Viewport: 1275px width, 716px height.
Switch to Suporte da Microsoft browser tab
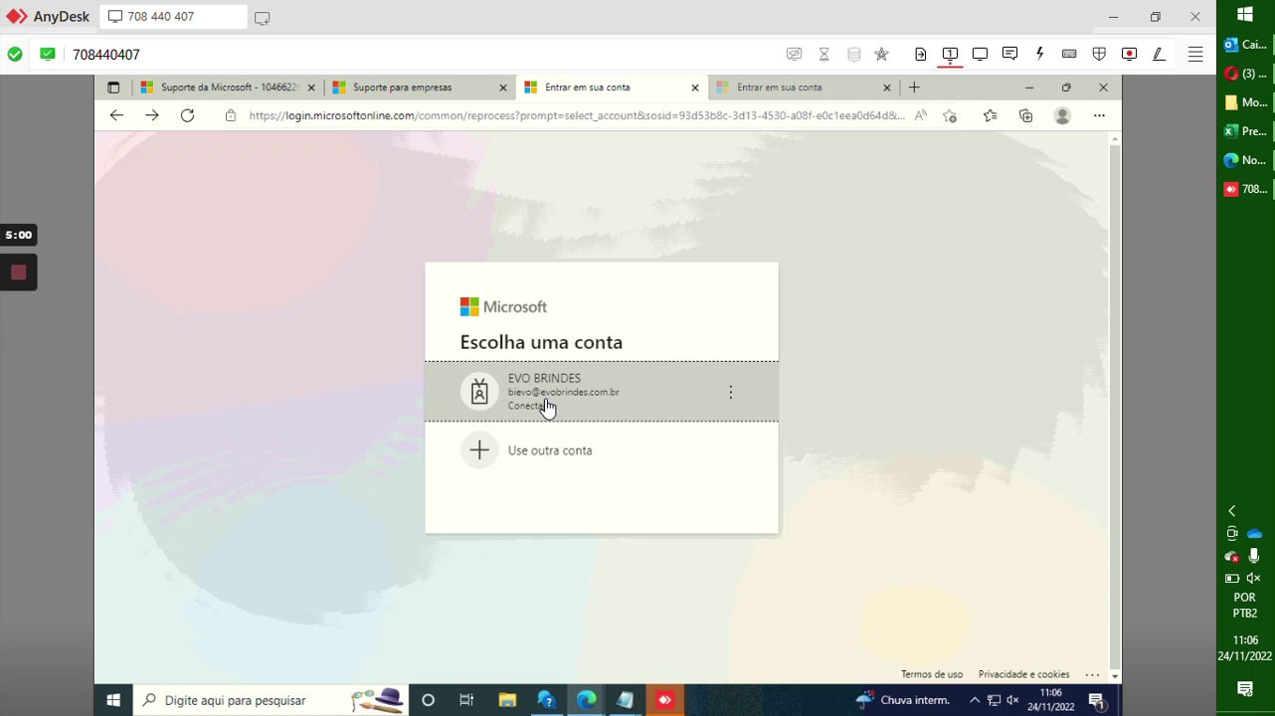(229, 88)
